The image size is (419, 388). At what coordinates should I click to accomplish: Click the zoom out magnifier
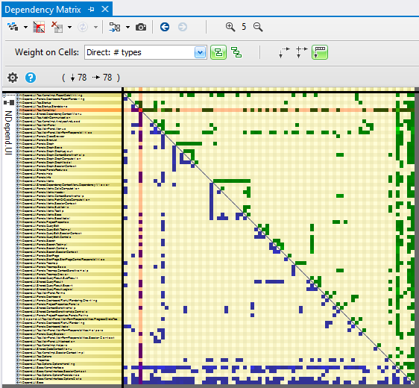(x=258, y=27)
